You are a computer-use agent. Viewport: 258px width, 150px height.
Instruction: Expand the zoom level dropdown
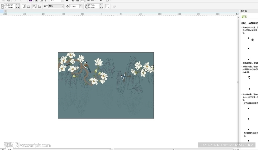62,1
